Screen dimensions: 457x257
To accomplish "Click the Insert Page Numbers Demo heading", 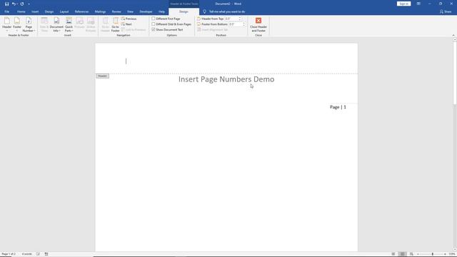I will [x=226, y=79].
